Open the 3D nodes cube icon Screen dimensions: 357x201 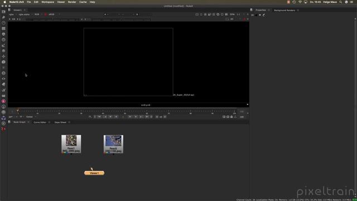click(x=3, y=62)
